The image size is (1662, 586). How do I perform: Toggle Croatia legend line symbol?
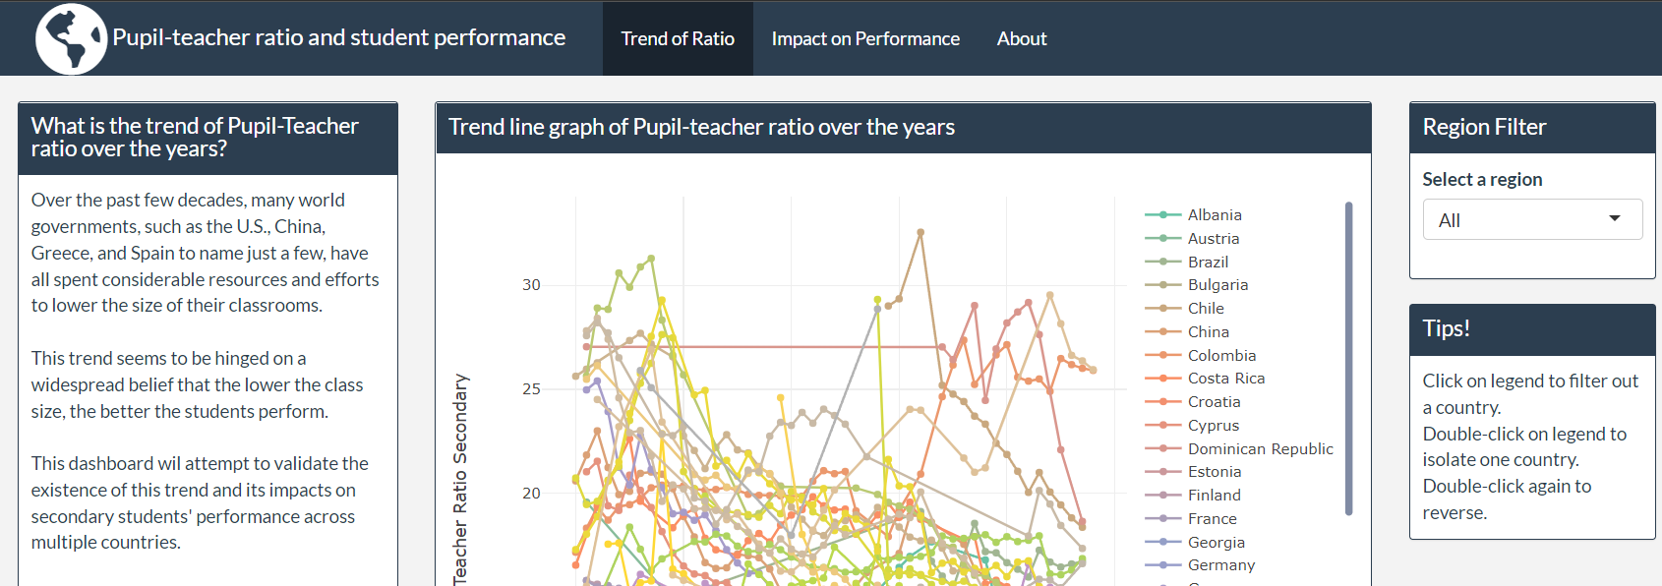pos(1163,402)
